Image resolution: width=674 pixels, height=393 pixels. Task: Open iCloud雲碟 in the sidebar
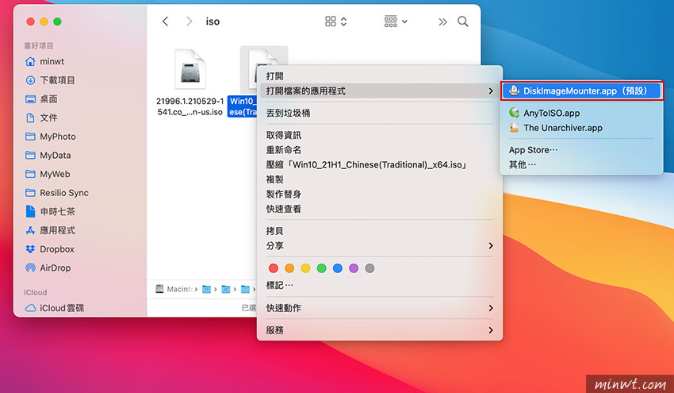(54, 308)
